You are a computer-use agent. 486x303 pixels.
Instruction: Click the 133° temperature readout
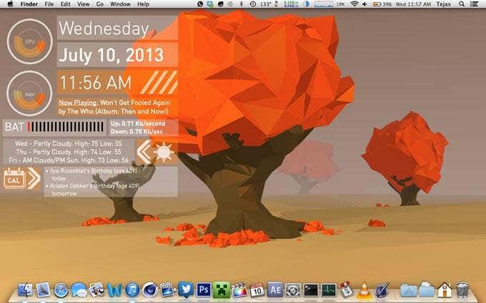(266, 4)
